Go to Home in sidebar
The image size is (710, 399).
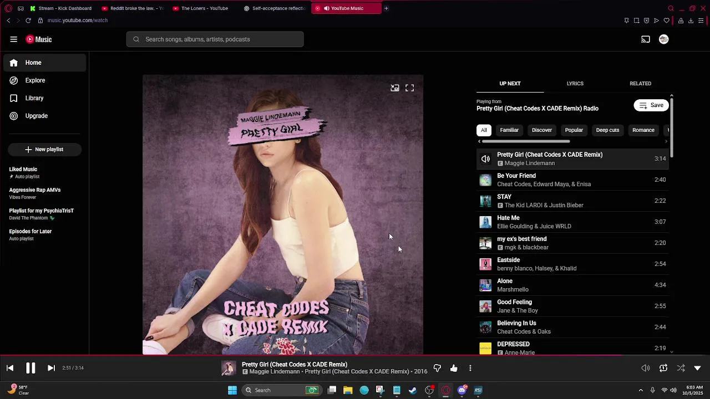[x=45, y=63]
